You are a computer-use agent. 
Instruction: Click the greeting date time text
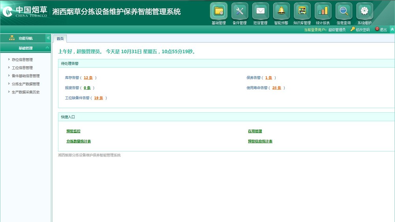[x=127, y=51]
